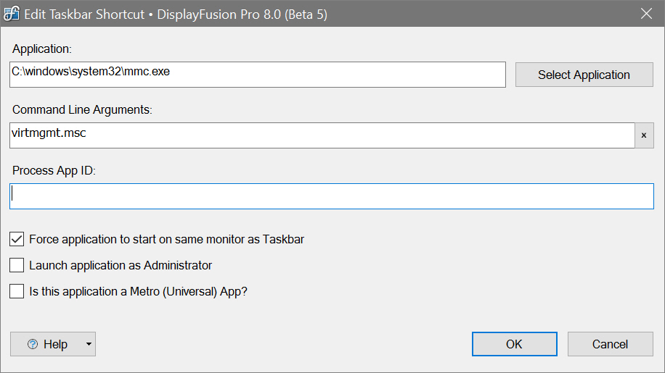The image size is (665, 373).
Task: Disable Force application to start on same monitor
Action: 17,239
